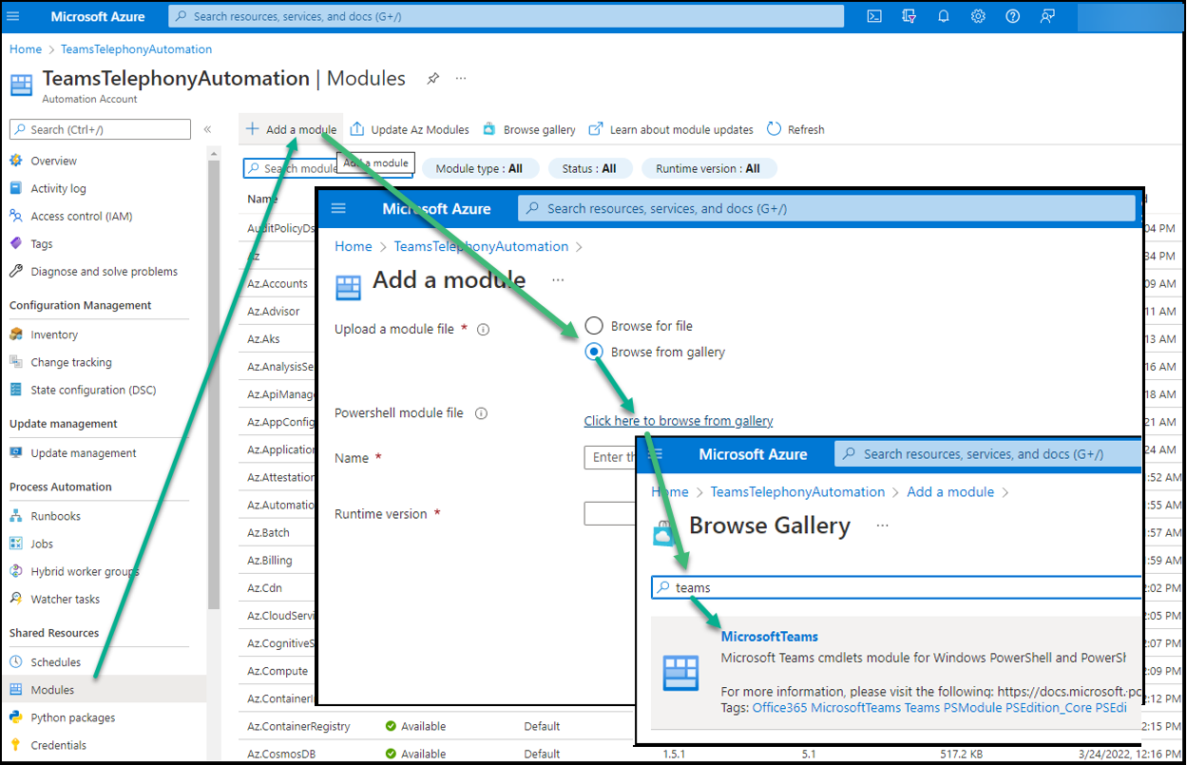This screenshot has height=765, width=1187.
Task: Open the Status : All filter
Action: 589,168
